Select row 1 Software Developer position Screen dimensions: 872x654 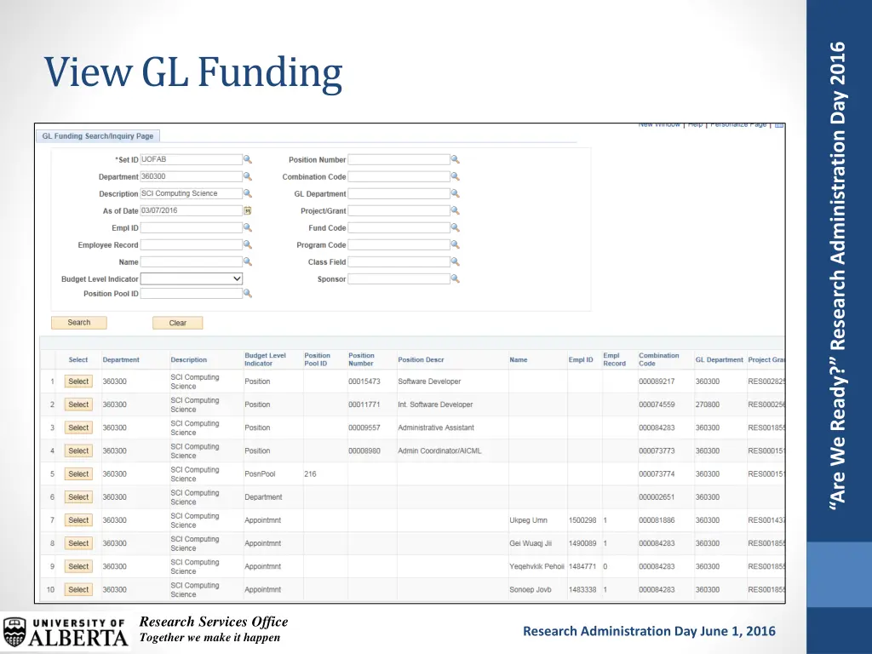click(x=78, y=381)
